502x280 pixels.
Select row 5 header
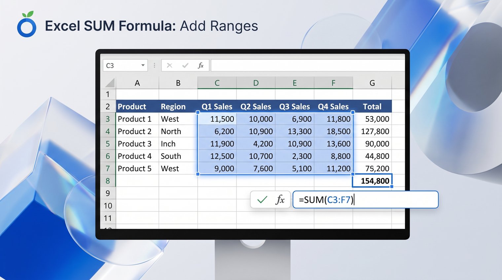pos(108,144)
